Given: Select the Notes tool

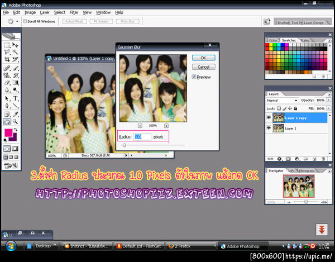Looking at the screenshot, I should (7, 115).
